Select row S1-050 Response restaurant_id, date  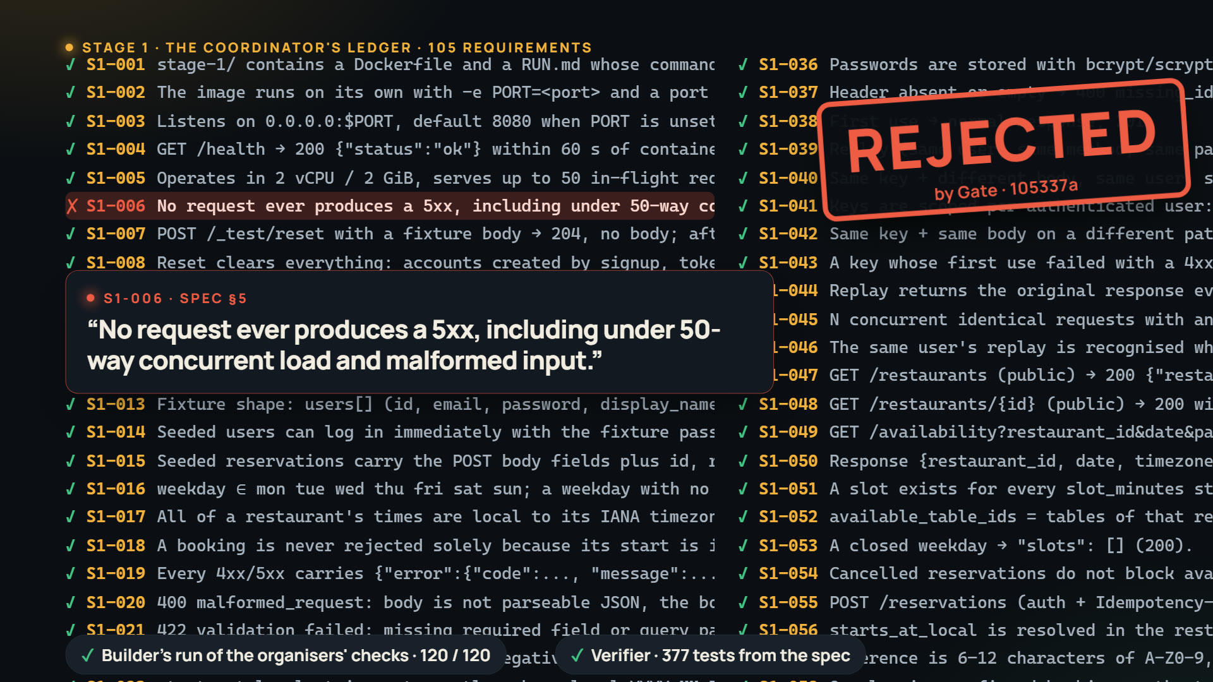975,461
